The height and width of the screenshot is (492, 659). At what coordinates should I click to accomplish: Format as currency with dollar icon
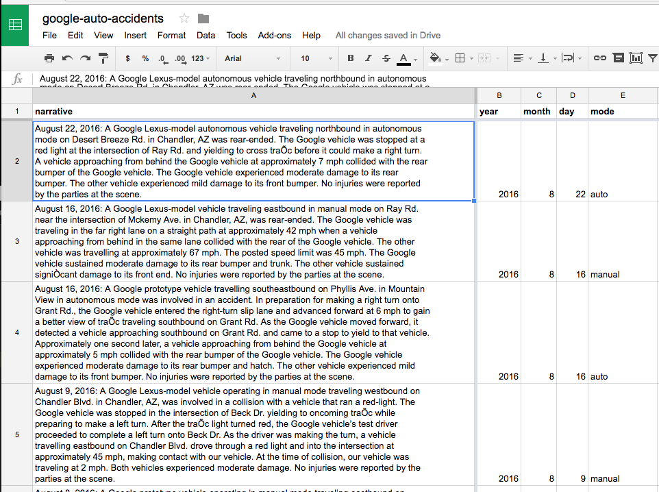pyautogui.click(x=128, y=58)
